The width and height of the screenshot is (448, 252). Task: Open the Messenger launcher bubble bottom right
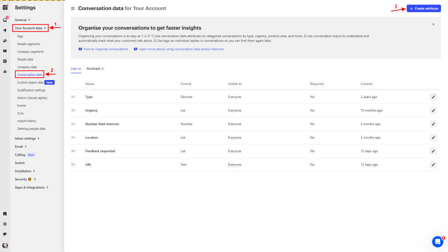(437, 241)
